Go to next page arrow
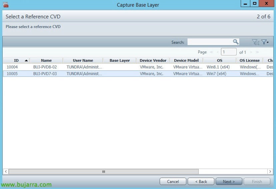 251,52
